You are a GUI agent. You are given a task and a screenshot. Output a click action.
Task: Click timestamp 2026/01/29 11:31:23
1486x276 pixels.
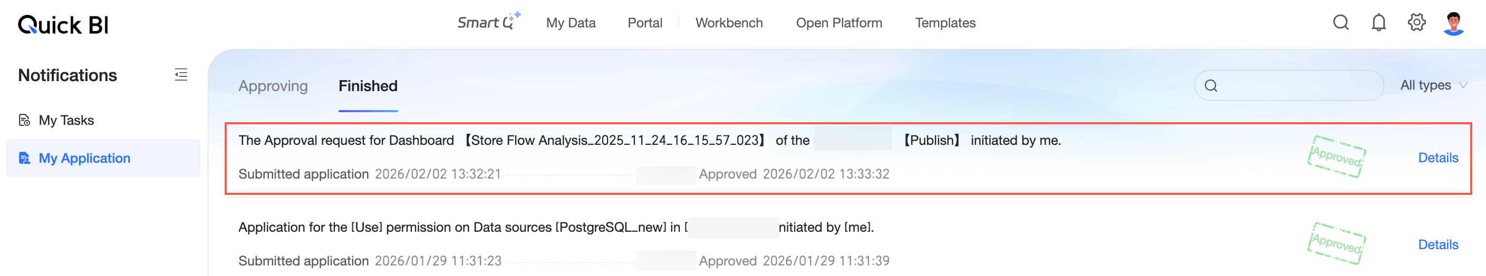(x=438, y=261)
